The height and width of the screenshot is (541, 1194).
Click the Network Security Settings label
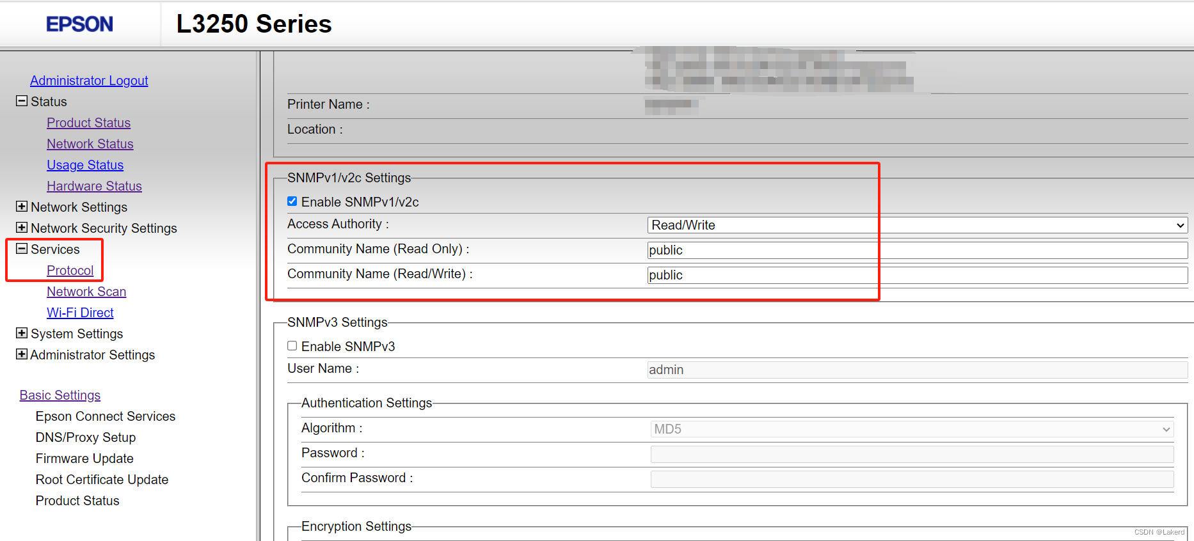click(104, 228)
